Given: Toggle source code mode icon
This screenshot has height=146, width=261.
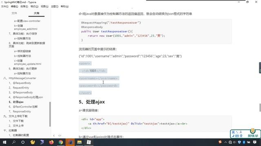Looking at the screenshot, I should (x=60, y=135).
